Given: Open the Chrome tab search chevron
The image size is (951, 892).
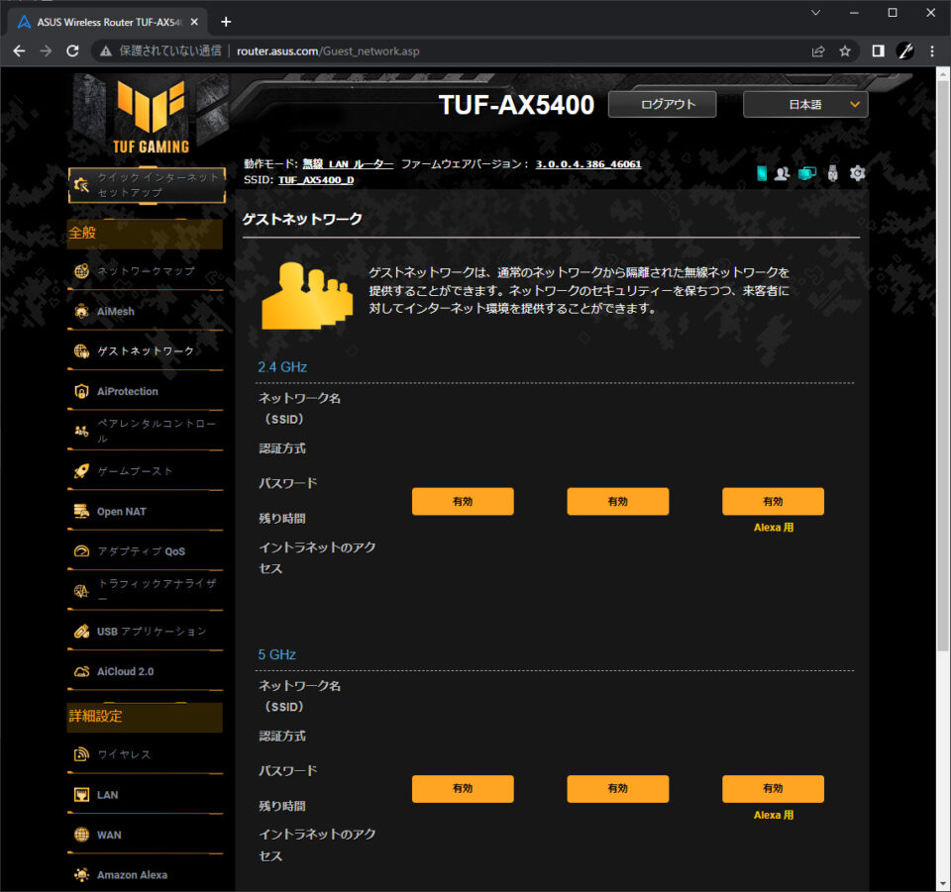Looking at the screenshot, I should coord(815,12).
